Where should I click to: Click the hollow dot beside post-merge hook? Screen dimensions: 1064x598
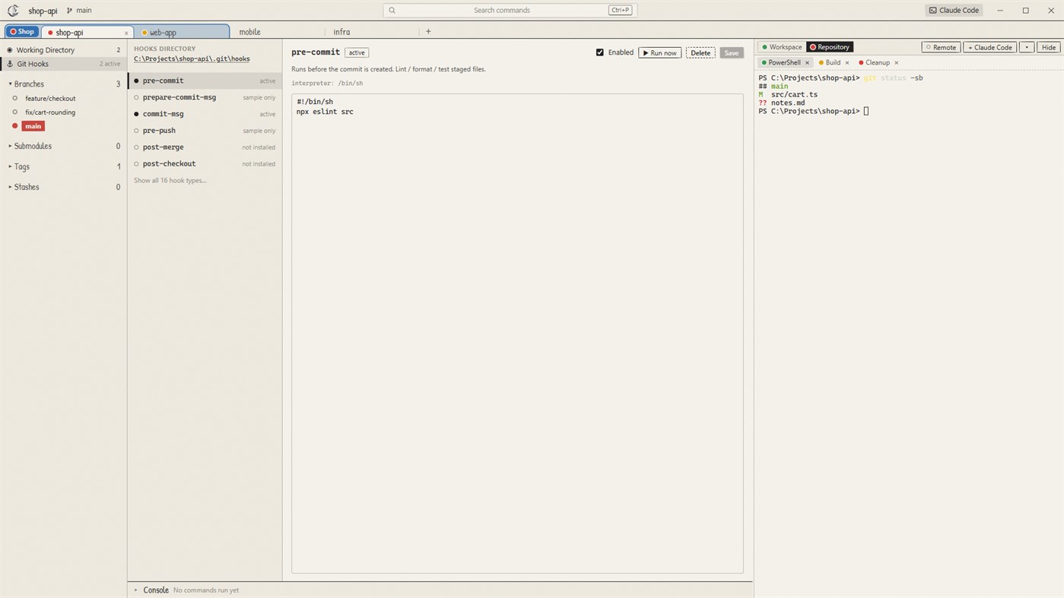[136, 147]
